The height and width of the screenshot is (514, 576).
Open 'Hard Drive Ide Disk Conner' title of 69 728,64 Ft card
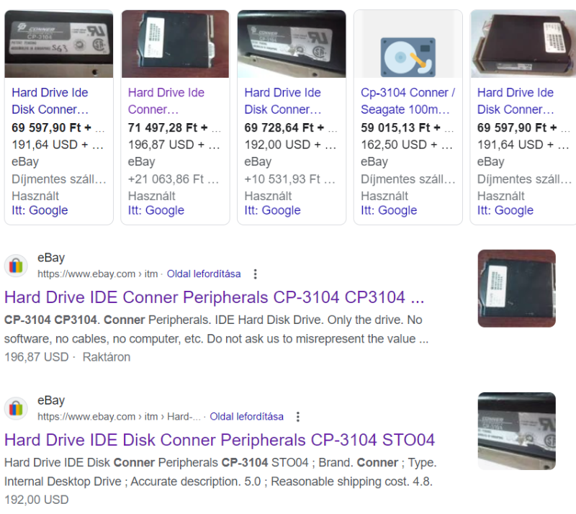tap(283, 101)
